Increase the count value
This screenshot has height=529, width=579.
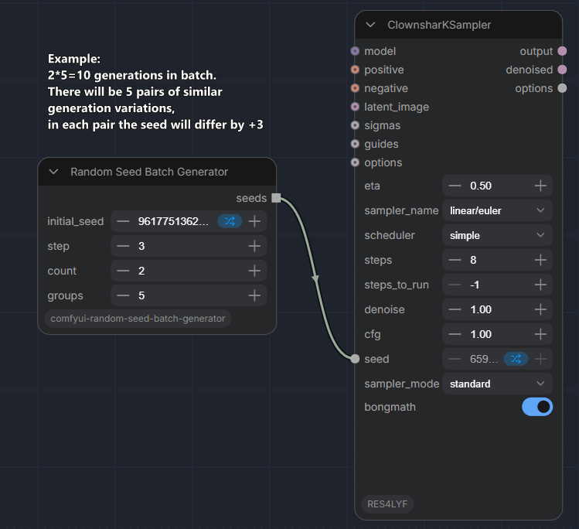254,271
